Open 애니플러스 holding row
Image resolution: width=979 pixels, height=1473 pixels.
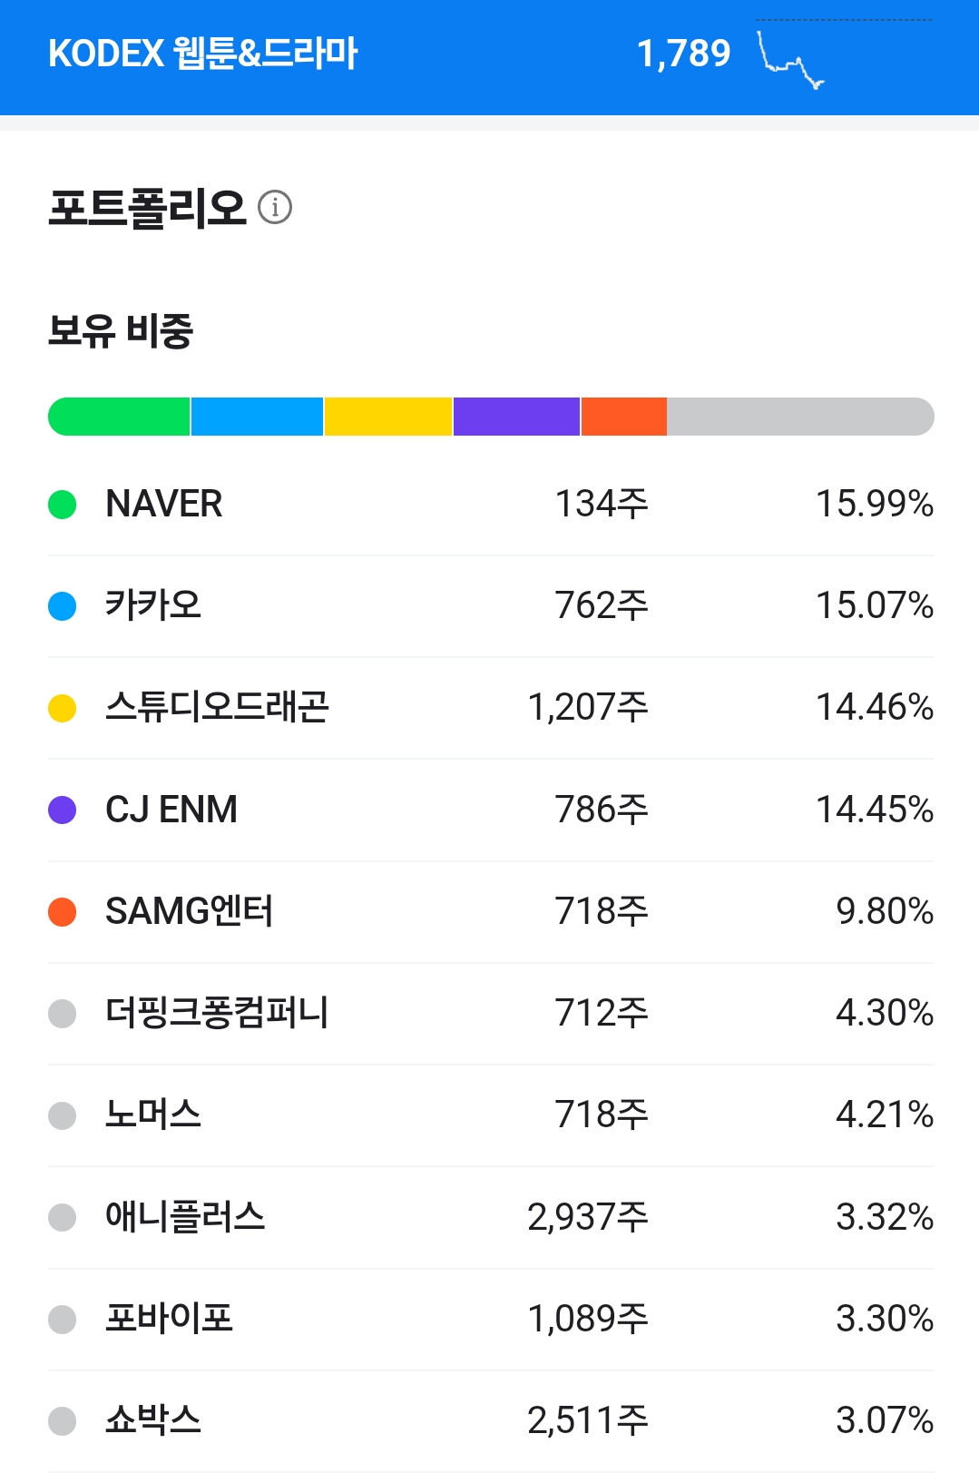tap(491, 1217)
